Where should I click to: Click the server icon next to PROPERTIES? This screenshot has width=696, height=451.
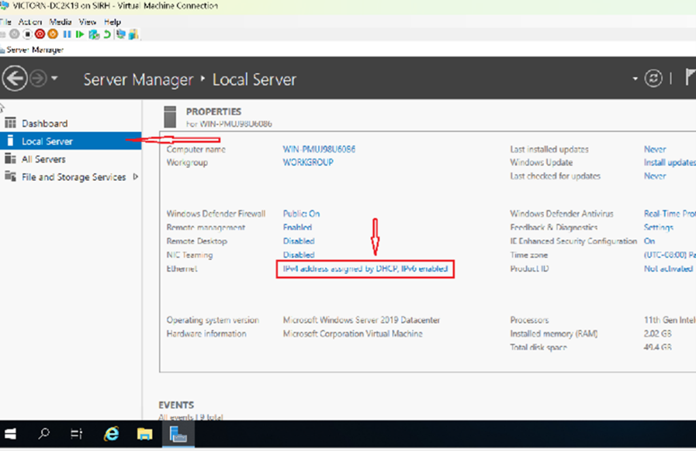(x=170, y=117)
